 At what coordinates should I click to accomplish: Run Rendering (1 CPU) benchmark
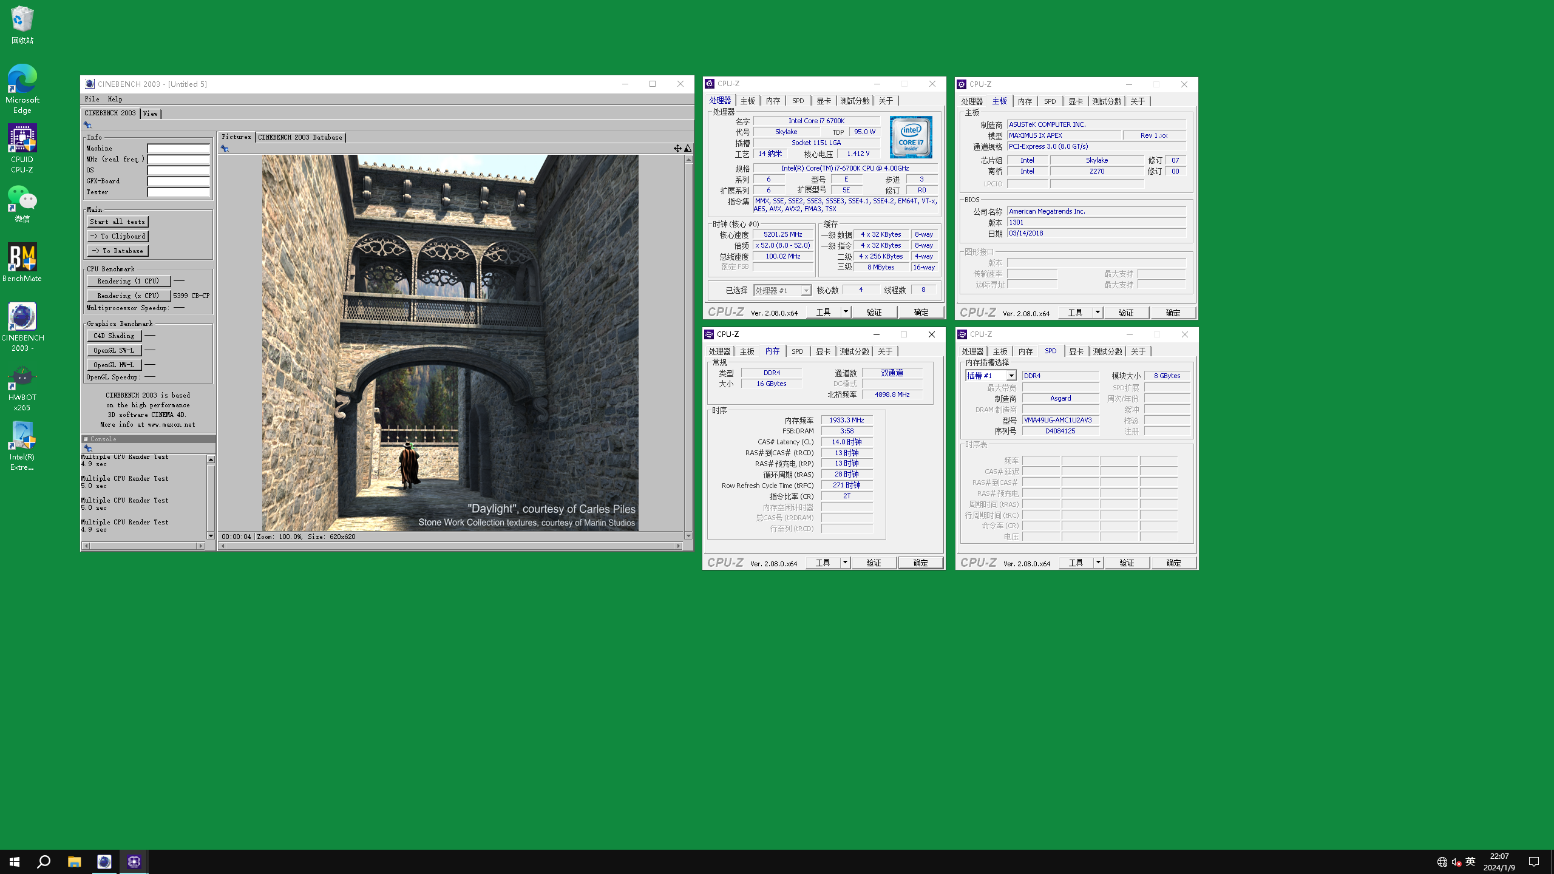coord(129,281)
